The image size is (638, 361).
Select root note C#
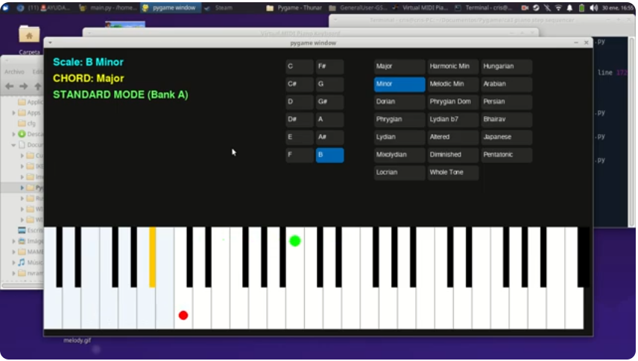[x=300, y=84]
